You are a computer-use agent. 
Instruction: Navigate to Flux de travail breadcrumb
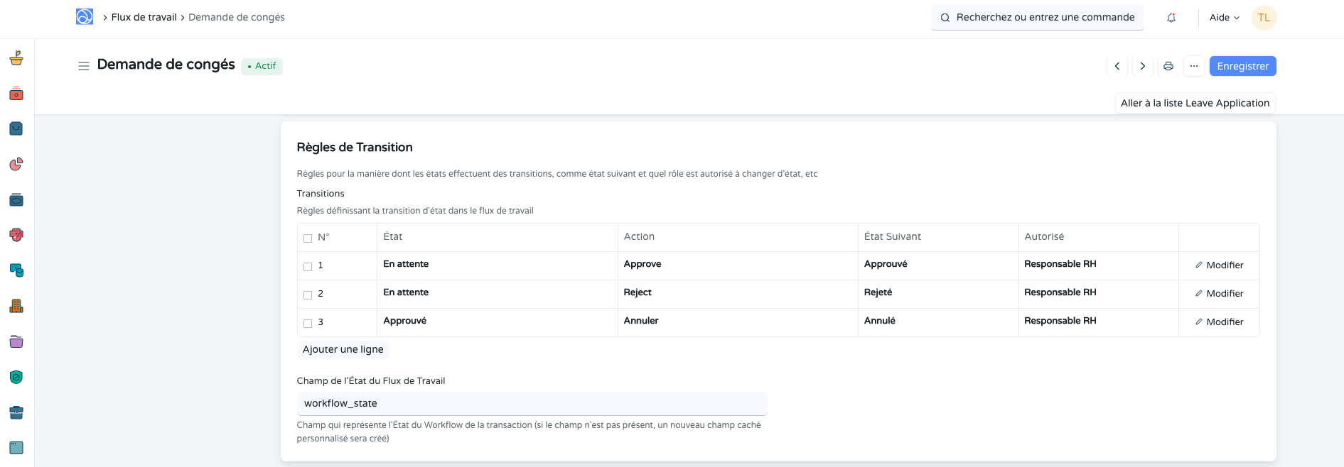[x=144, y=17]
